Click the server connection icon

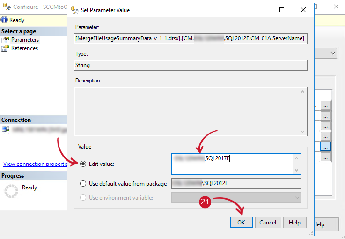[x=6, y=129]
